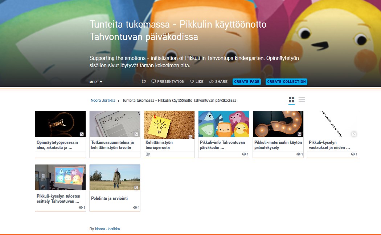Click the eye views icon on Pikkuli-materiaalin palautekysely card
Image resolution: width=381 pixels, height=235 pixels.
(x=298, y=154)
